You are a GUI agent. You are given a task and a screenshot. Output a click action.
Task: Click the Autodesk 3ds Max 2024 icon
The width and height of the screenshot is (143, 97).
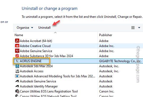tap(17, 66)
